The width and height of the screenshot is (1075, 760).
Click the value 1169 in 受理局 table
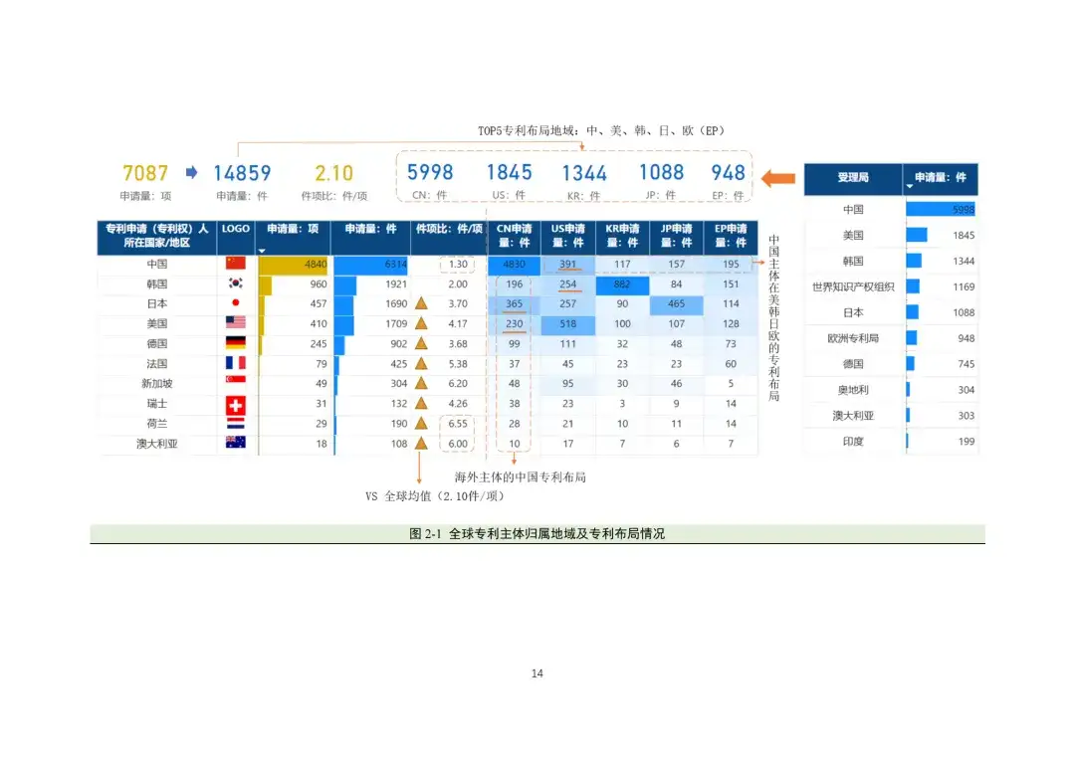click(x=964, y=287)
